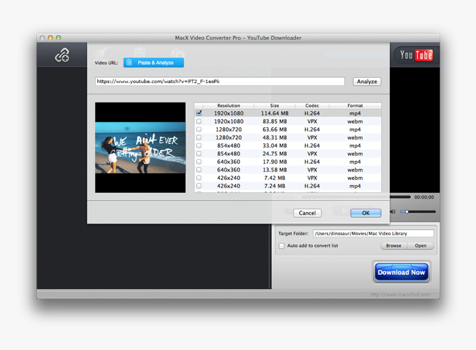The width and height of the screenshot is (476, 350).
Task: Sort by the Resolution column header
Action: tap(229, 105)
